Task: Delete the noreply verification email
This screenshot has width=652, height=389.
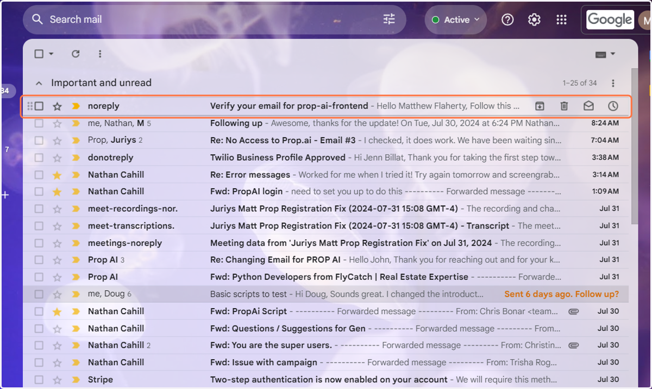Action: point(564,106)
